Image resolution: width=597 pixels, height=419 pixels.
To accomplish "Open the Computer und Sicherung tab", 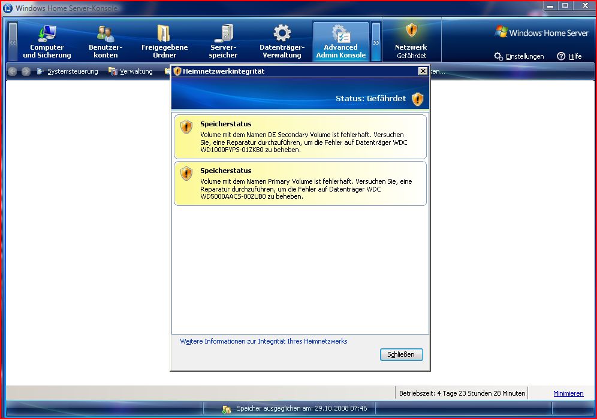I will [47, 41].
